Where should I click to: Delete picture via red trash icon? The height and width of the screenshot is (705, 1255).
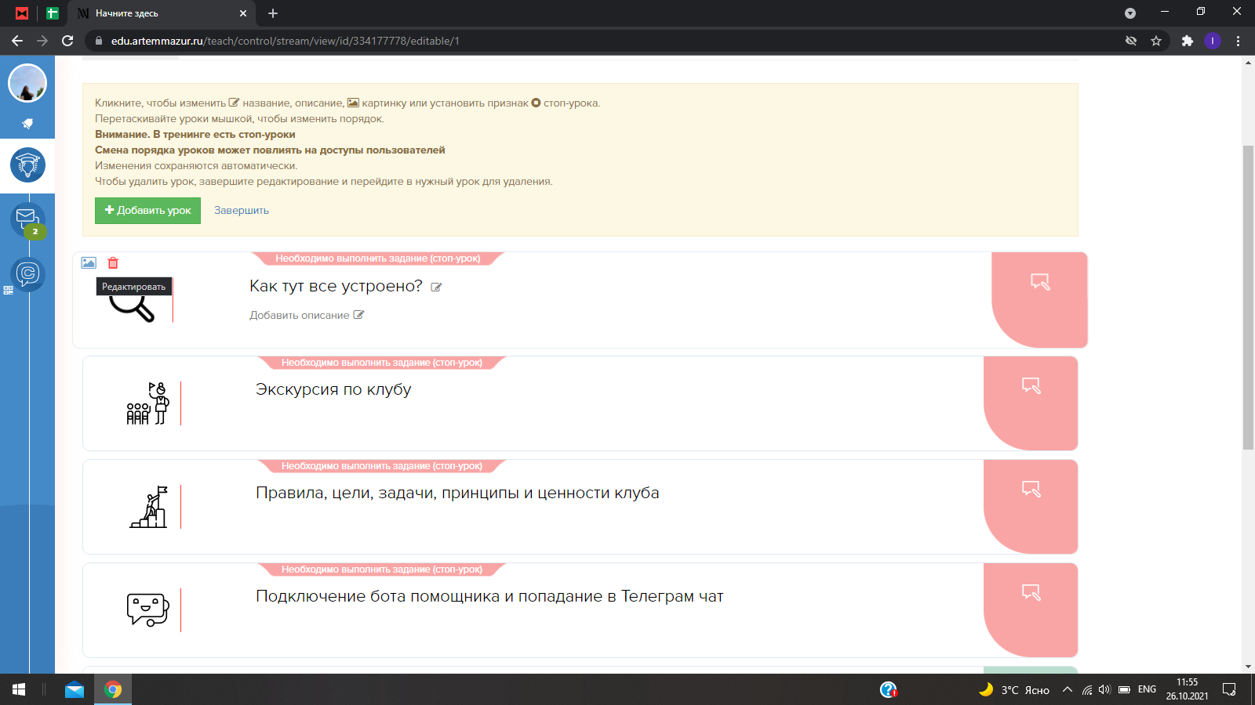tap(113, 263)
